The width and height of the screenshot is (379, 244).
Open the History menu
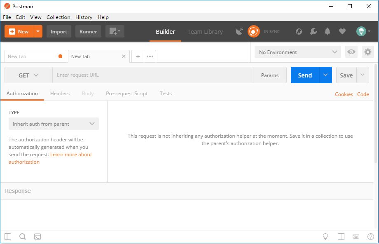[x=84, y=17]
